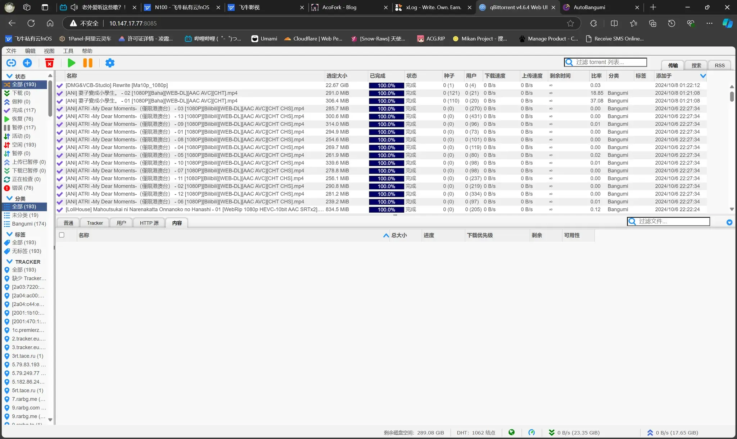Click the download speed status icon
737x439 pixels.
click(x=551, y=433)
